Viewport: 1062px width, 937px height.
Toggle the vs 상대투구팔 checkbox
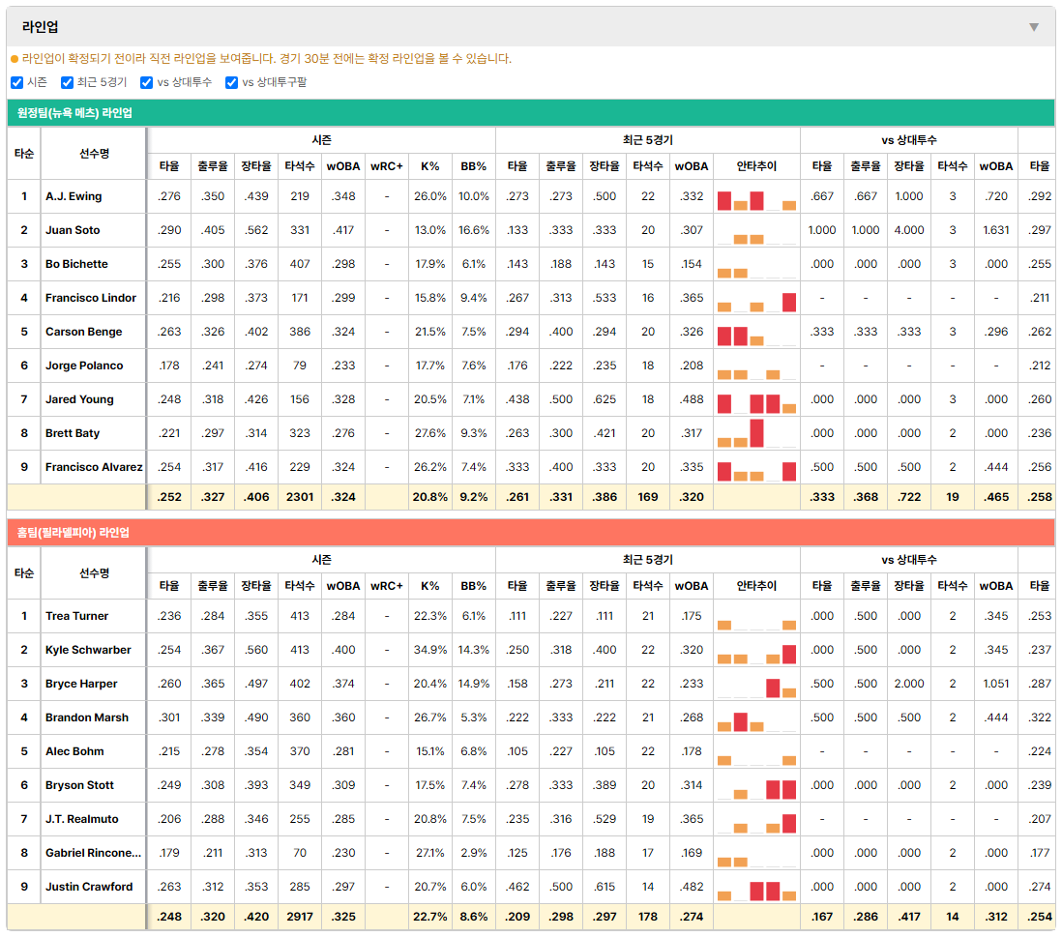pyautogui.click(x=231, y=82)
